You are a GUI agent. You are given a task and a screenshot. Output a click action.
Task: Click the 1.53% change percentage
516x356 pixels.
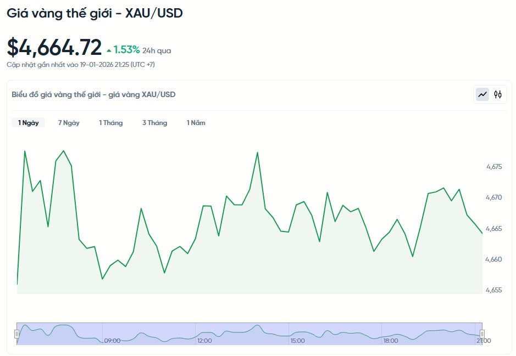click(x=127, y=50)
